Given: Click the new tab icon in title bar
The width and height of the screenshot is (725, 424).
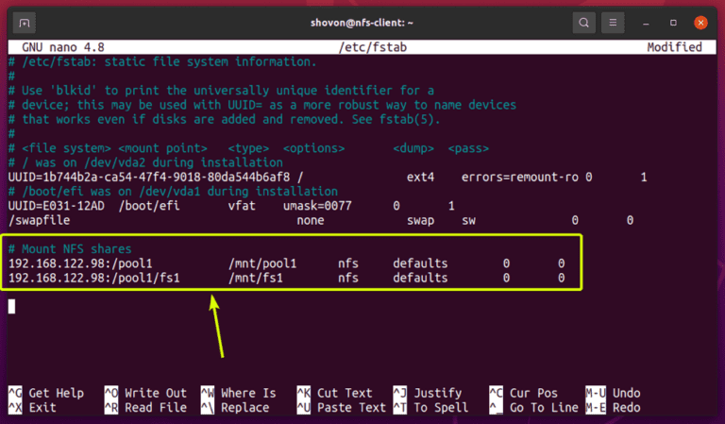Looking at the screenshot, I should coord(25,21).
